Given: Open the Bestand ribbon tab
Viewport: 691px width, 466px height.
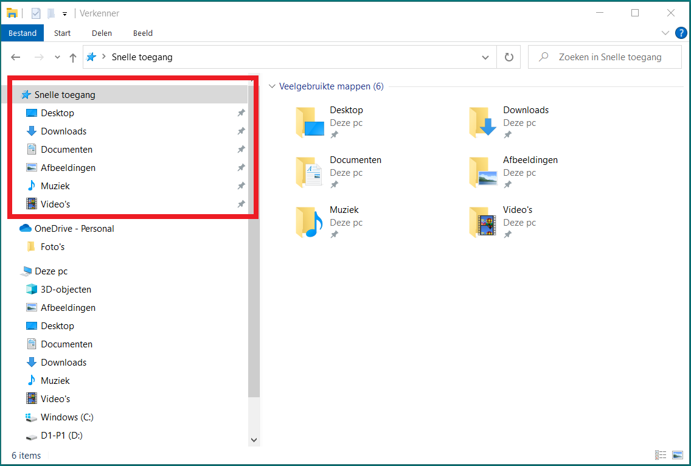Looking at the screenshot, I should pos(23,33).
